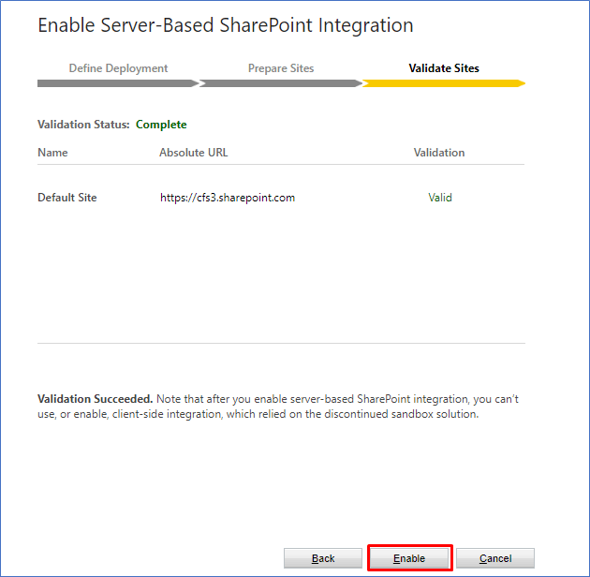Click the Complete validation status
Image resolution: width=590 pixels, height=577 pixels.
click(161, 125)
